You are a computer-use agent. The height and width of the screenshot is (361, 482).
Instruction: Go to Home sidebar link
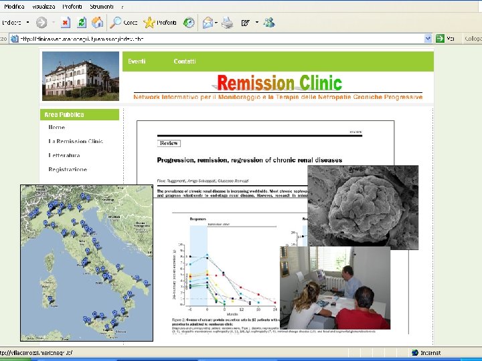[56, 127]
